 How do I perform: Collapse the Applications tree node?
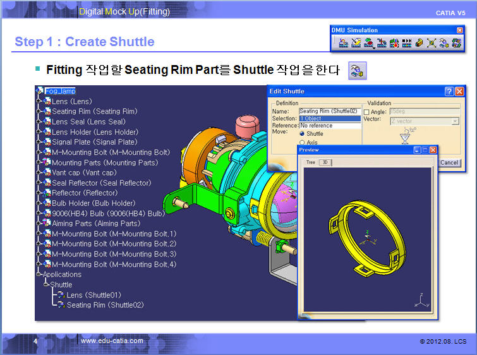coord(39,275)
